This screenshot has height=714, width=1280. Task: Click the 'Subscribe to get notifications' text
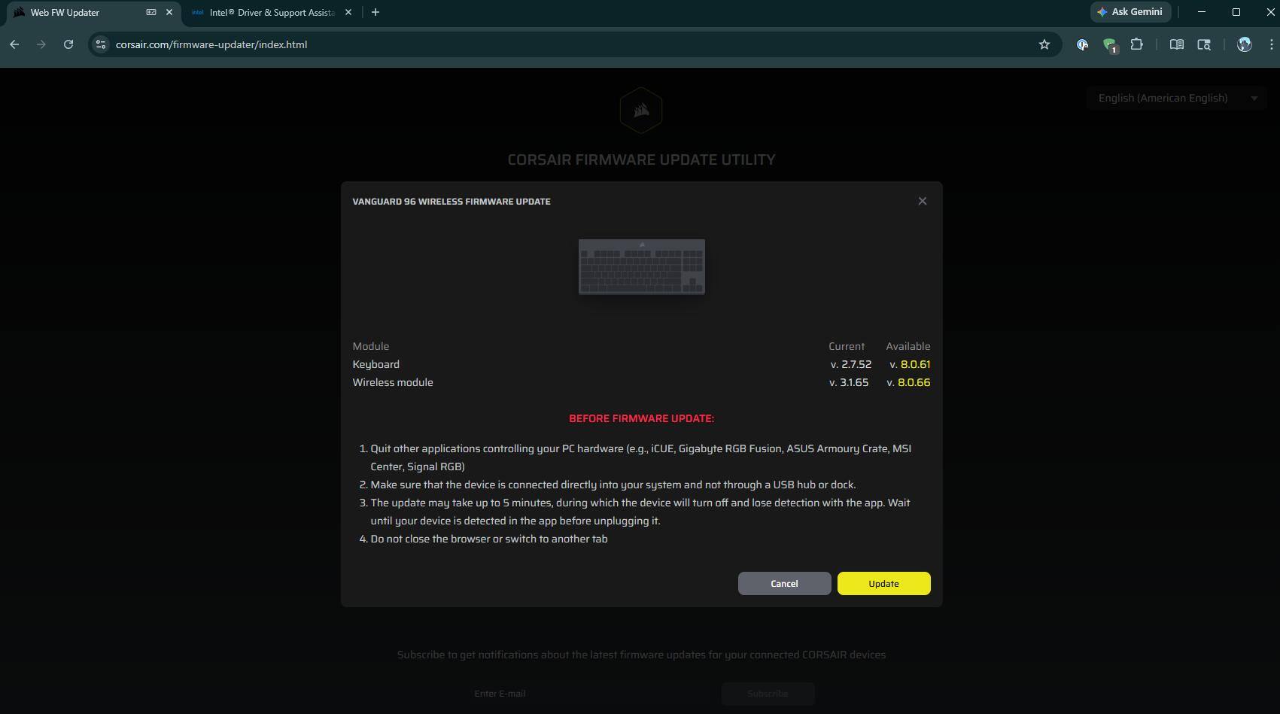point(641,655)
